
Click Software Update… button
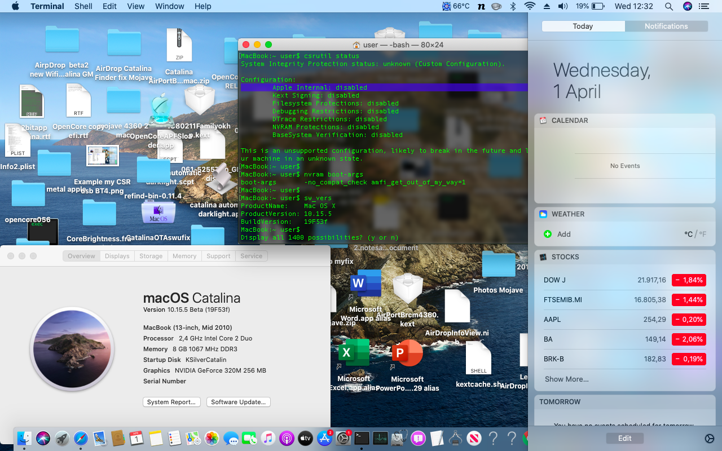(239, 402)
